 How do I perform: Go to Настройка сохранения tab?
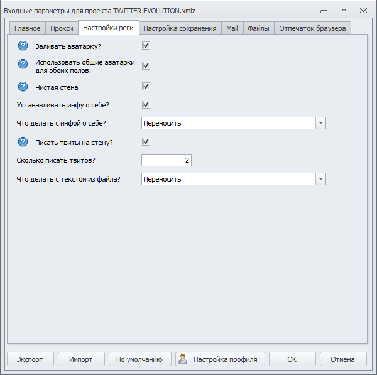coord(180,28)
